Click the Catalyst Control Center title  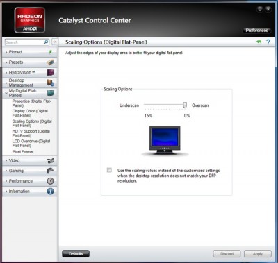click(95, 21)
